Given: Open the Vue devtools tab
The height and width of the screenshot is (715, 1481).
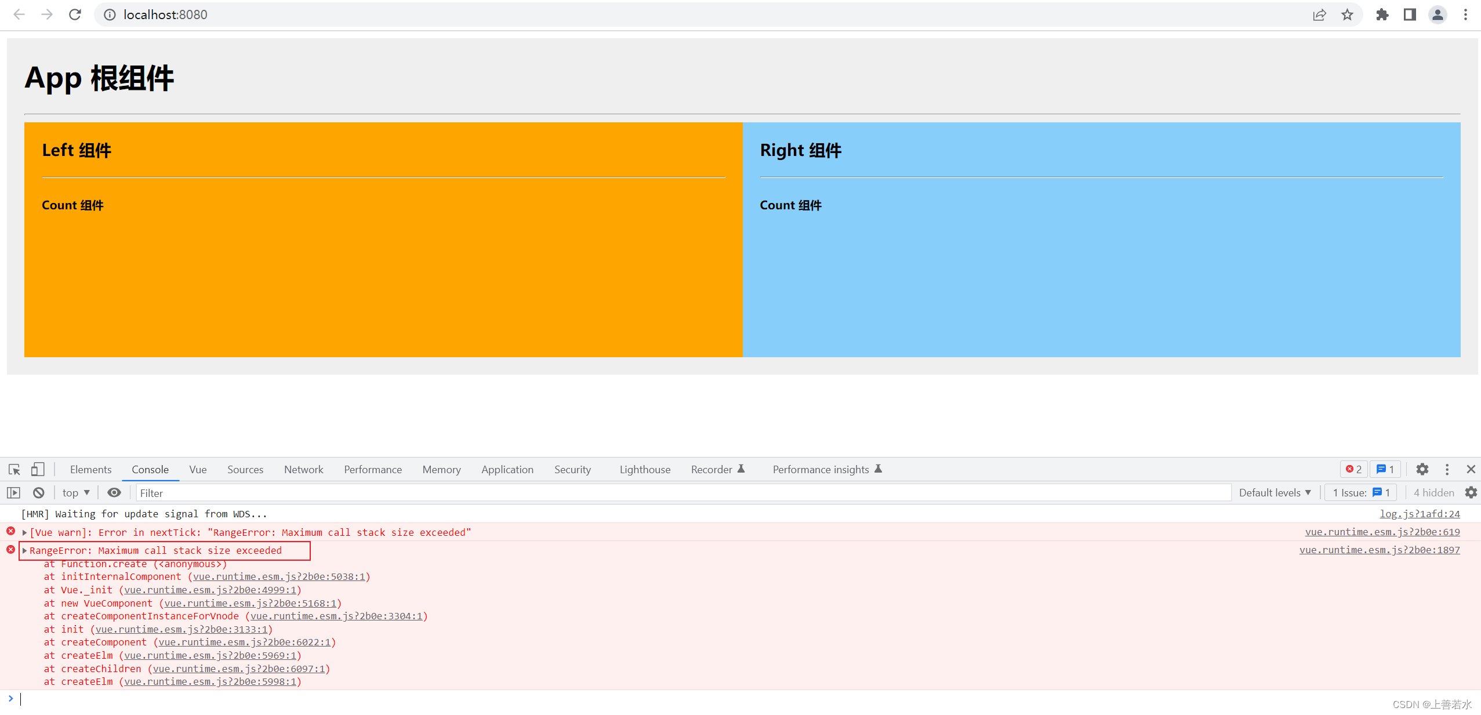Looking at the screenshot, I should [x=198, y=469].
